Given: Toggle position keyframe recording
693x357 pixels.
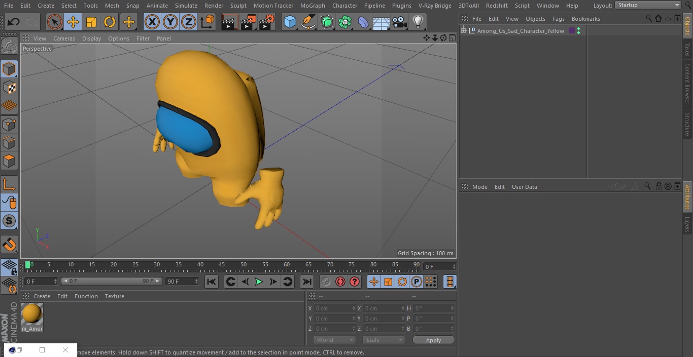Looking at the screenshot, I should click(374, 282).
